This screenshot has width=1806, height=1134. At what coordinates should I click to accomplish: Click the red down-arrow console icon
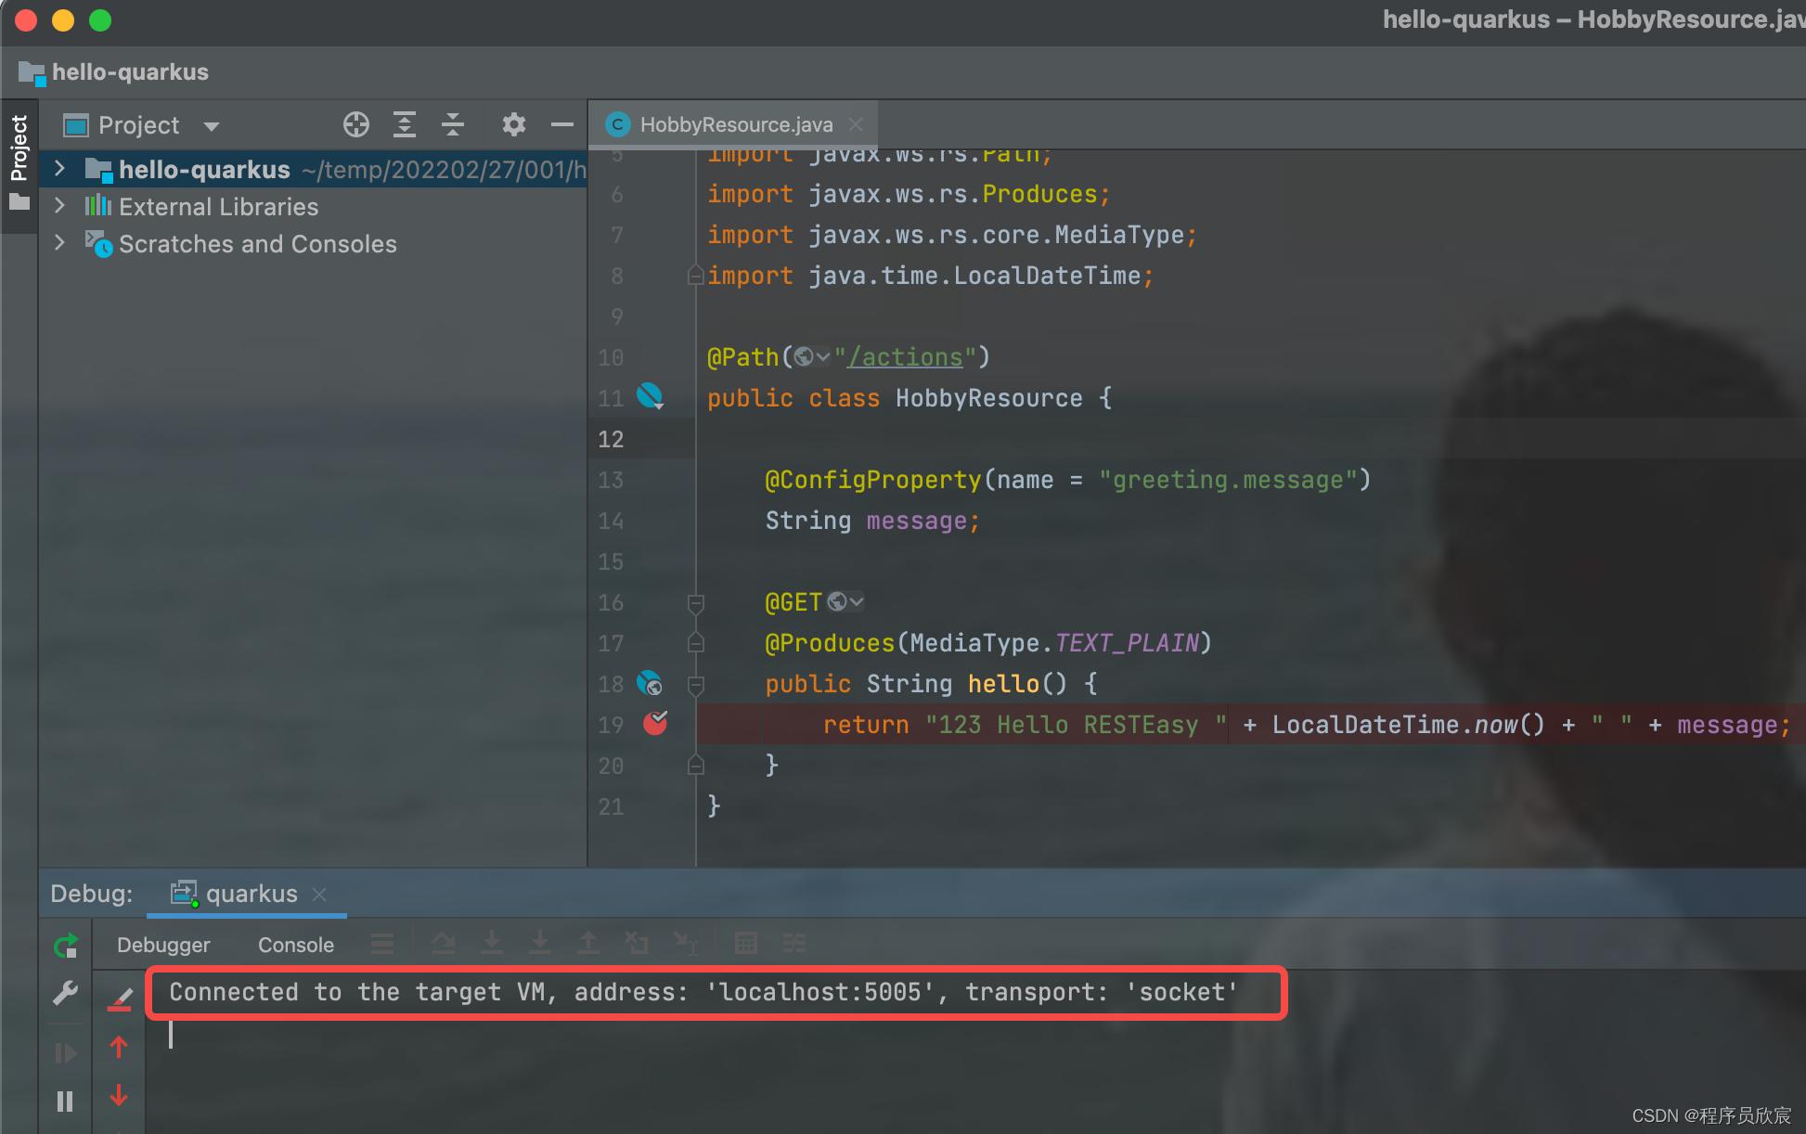click(119, 1096)
